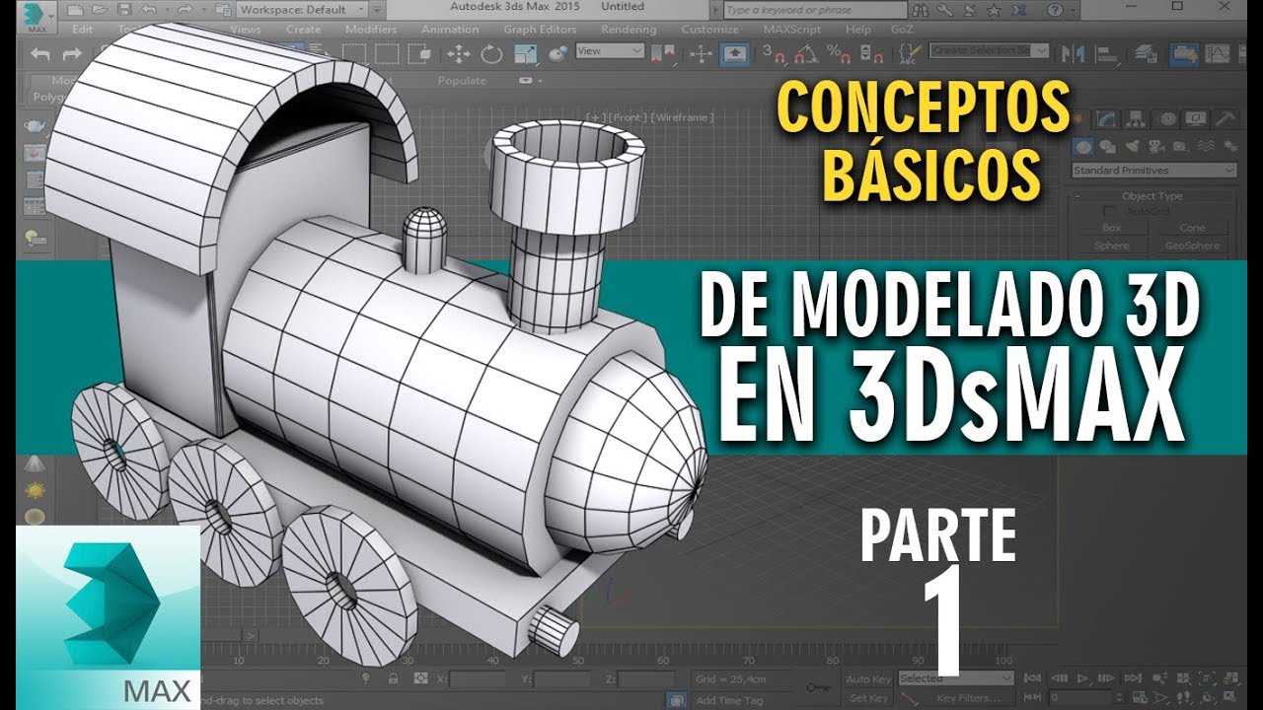The image size is (1263, 710).
Task: Switch to the Populate ribbon tab
Action: pos(462,81)
